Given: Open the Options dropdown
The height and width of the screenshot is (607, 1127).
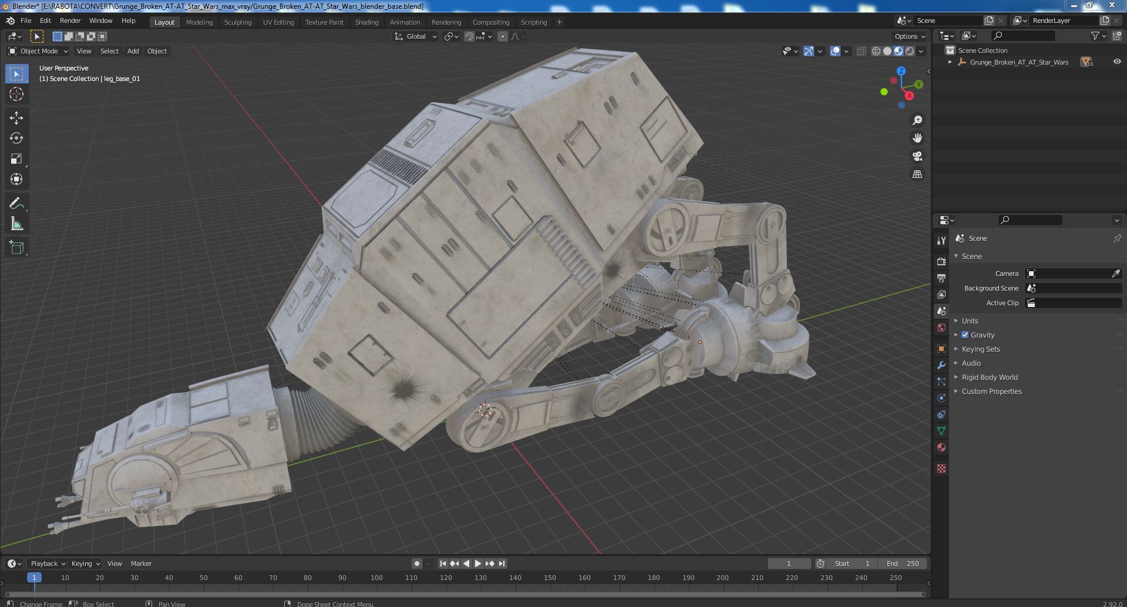Looking at the screenshot, I should point(910,36).
